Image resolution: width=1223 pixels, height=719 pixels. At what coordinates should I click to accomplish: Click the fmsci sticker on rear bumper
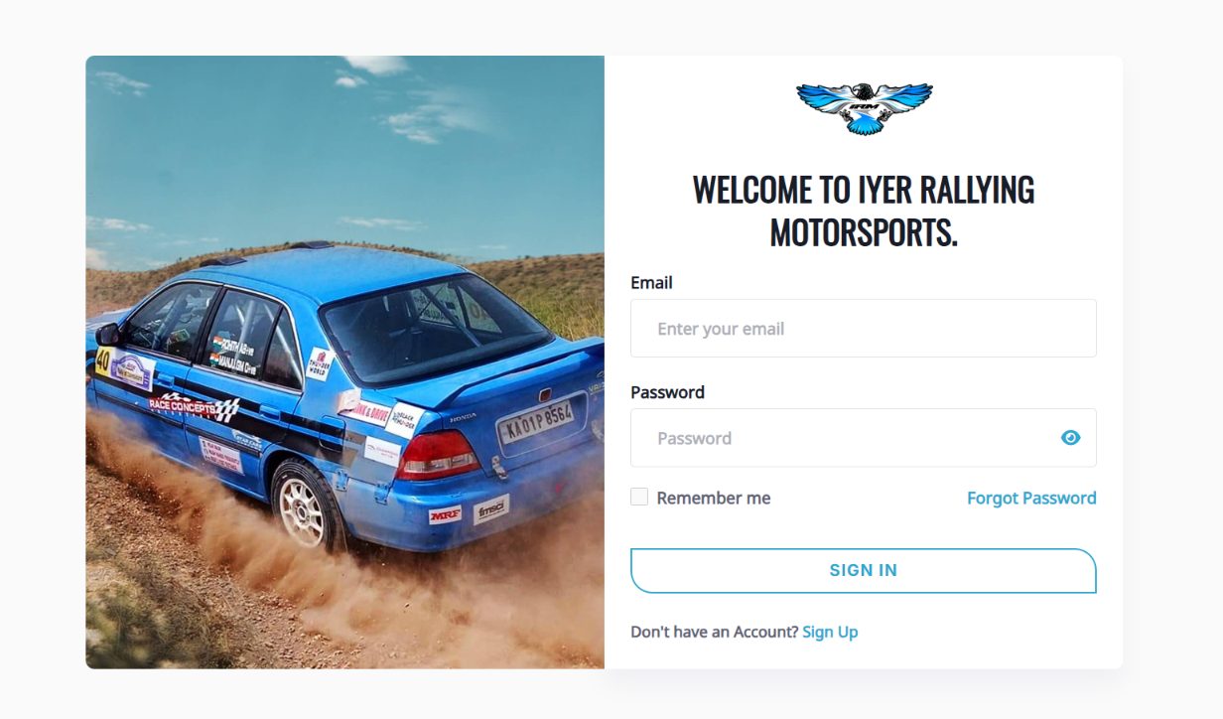pos(490,508)
